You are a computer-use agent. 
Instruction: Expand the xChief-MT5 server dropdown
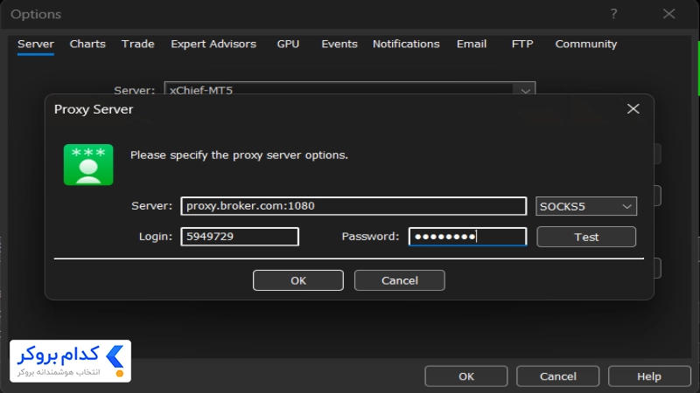526,91
